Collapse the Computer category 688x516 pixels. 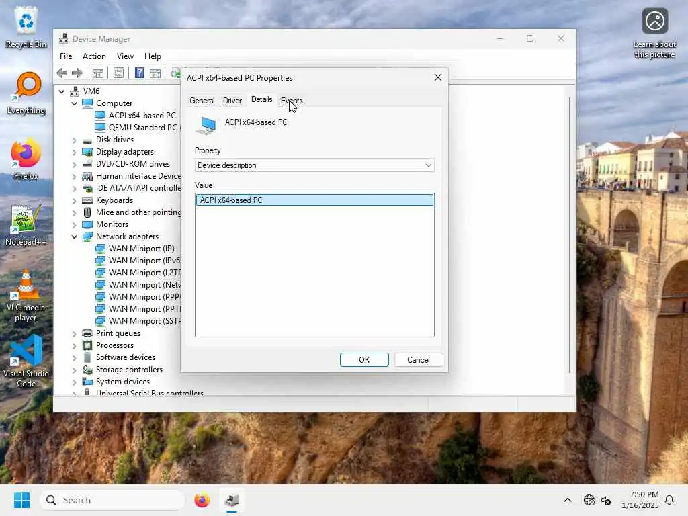74,103
